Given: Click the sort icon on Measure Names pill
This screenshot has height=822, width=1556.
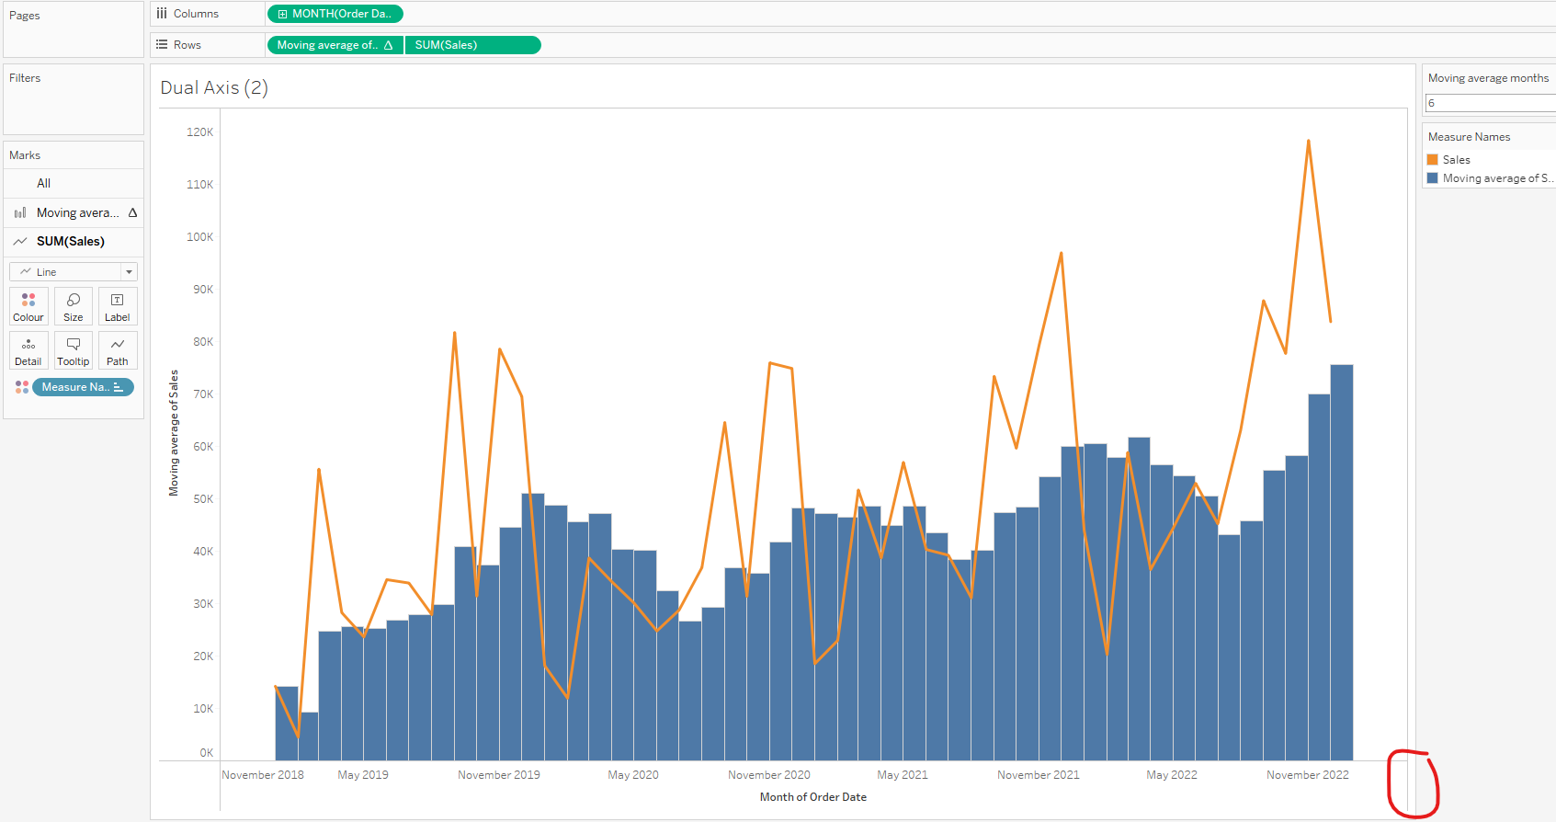Looking at the screenshot, I should [x=119, y=387].
